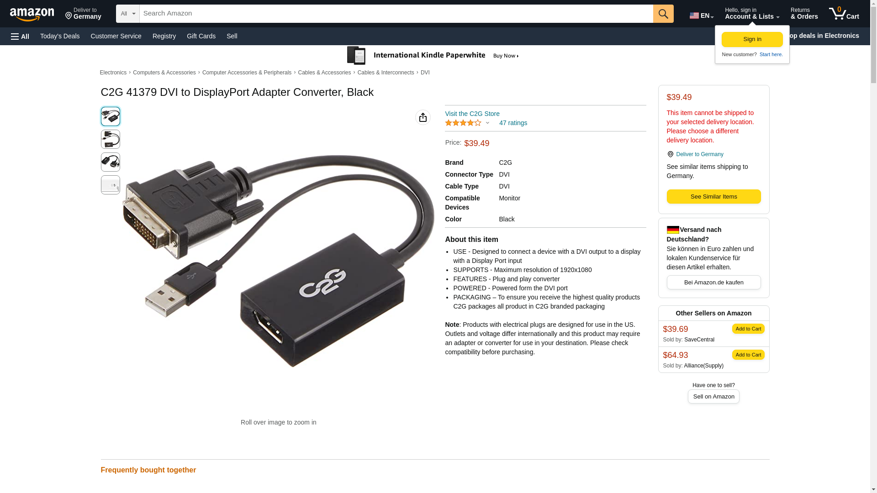Expand the search category All dropdown
The width and height of the screenshot is (877, 493).
128,14
